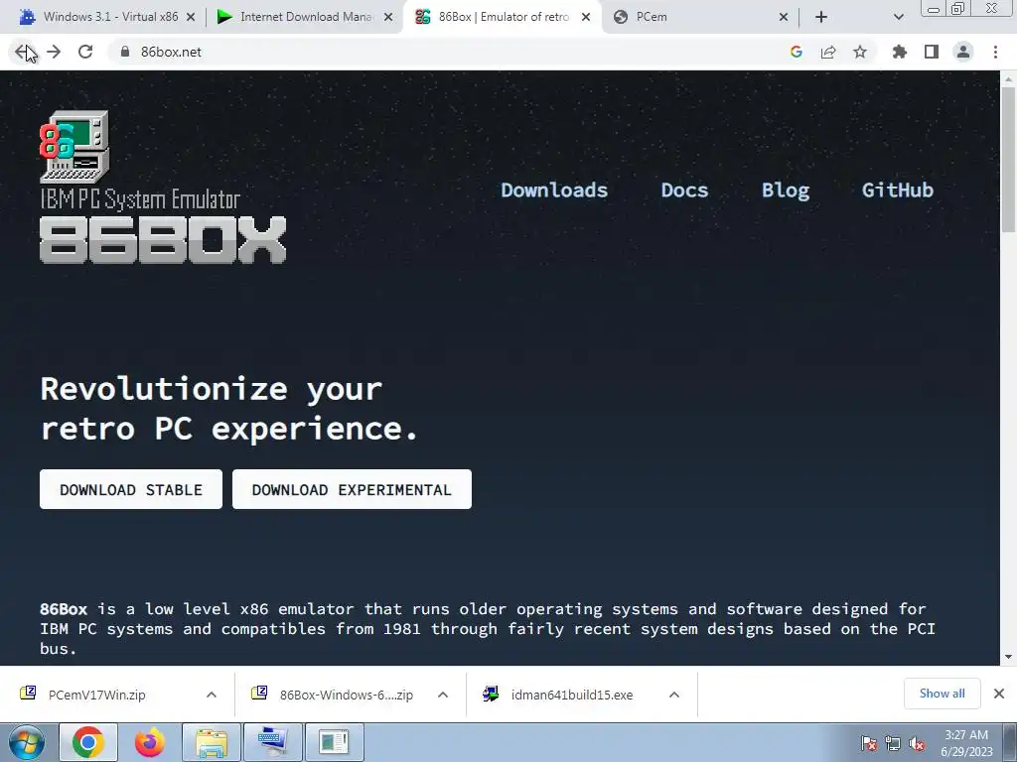This screenshot has height=762, width=1017.
Task: Open the Docs nav link
Action: pos(684,190)
